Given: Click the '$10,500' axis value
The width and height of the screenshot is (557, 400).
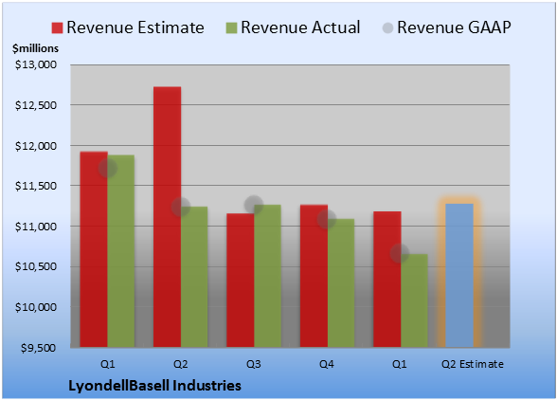Looking at the screenshot, I should 36,266.
